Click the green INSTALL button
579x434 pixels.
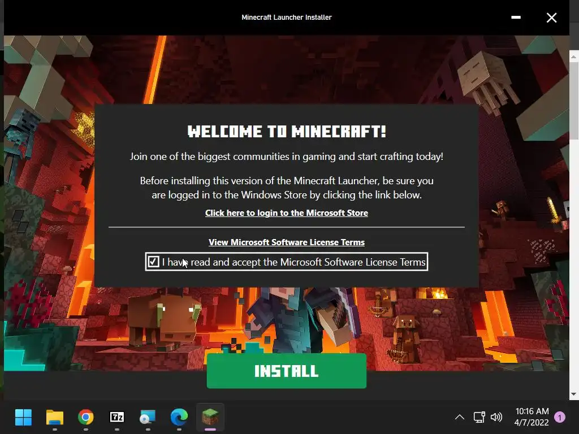coord(287,371)
